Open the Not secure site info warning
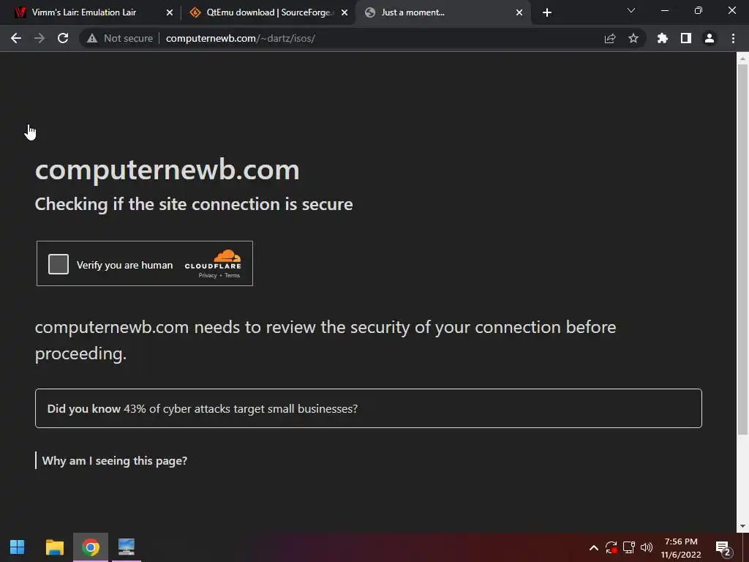The height and width of the screenshot is (562, 749). pos(120,38)
